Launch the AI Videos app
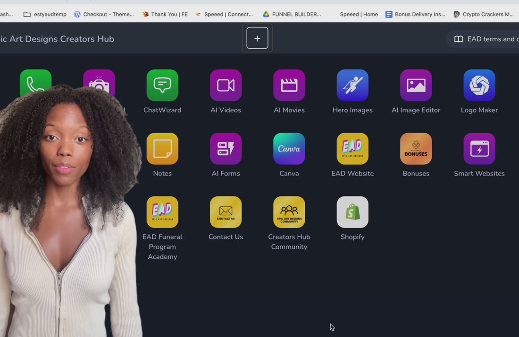 (x=226, y=85)
